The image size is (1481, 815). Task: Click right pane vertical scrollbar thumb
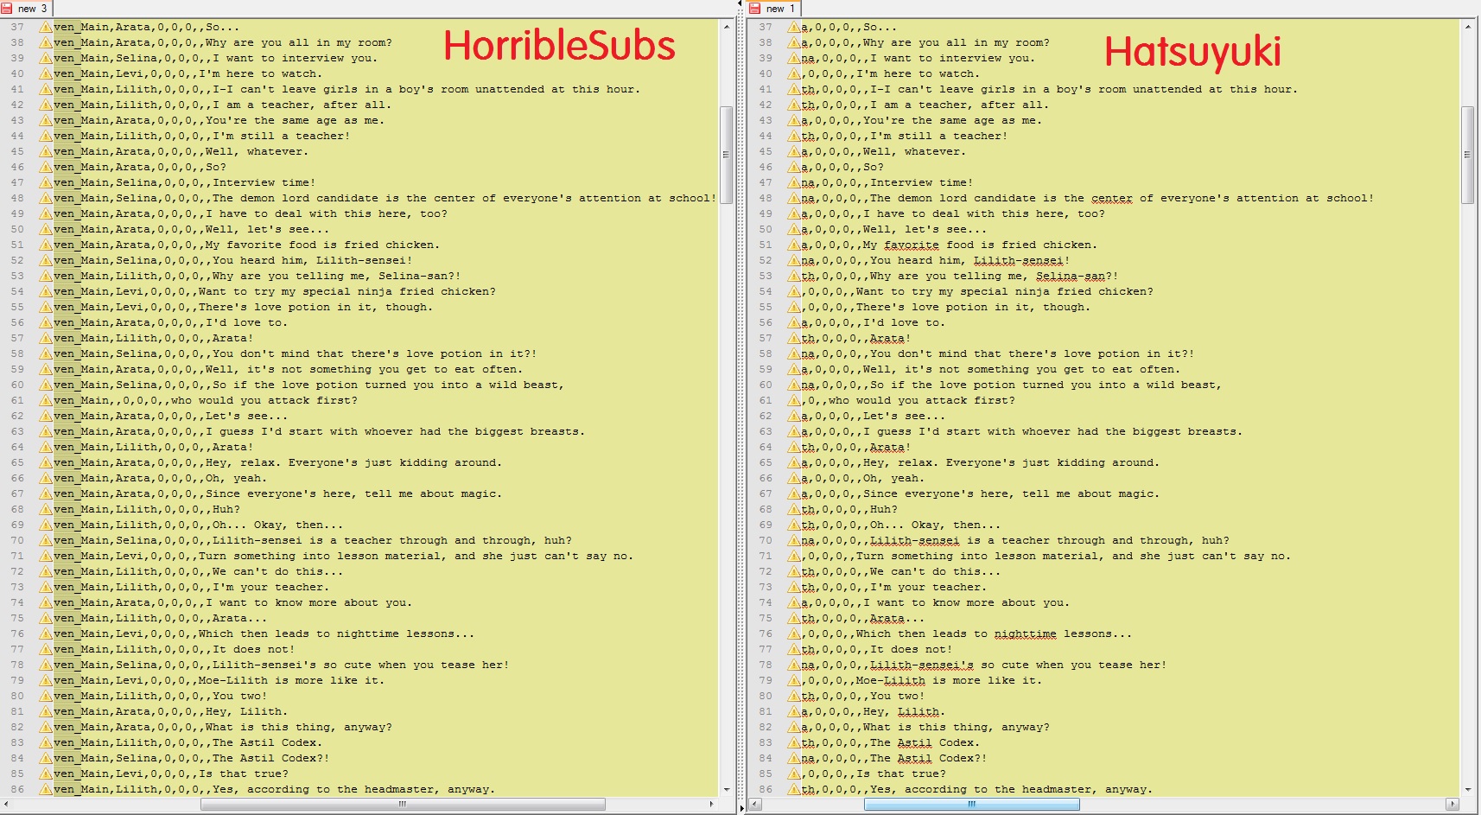click(x=1467, y=155)
